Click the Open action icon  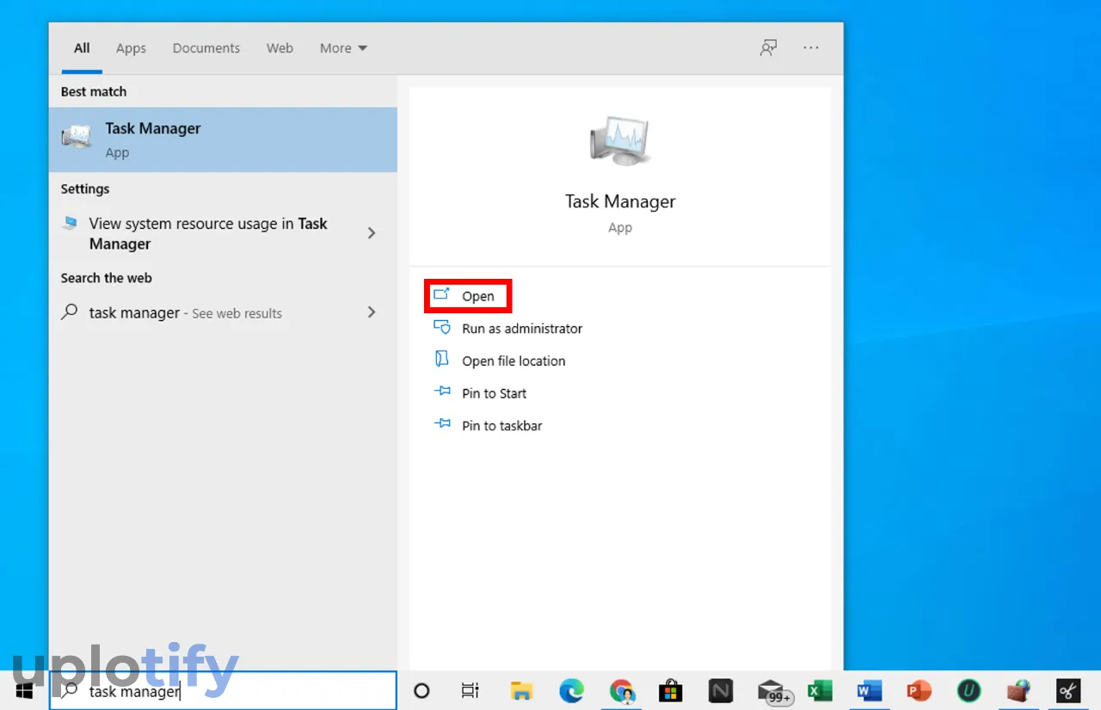click(x=441, y=295)
